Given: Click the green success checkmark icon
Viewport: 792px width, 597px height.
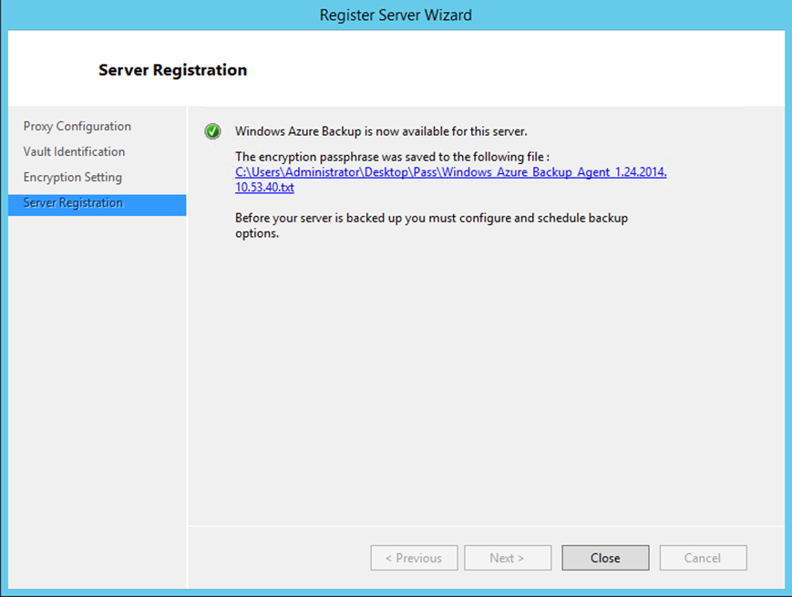Looking at the screenshot, I should [212, 131].
